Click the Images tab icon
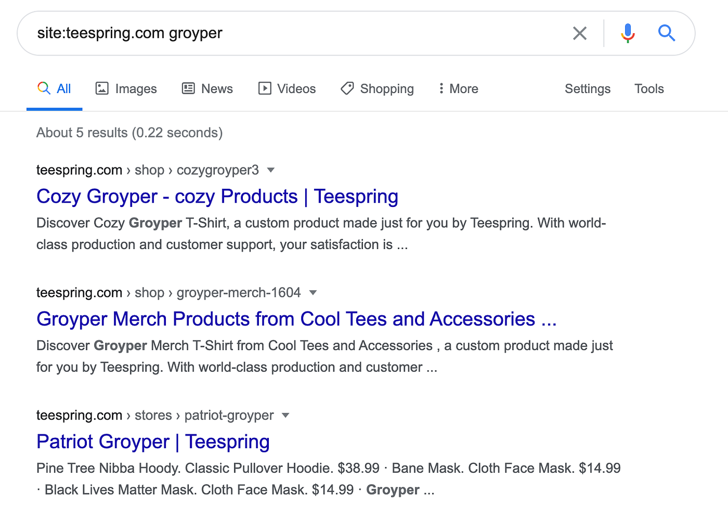The width and height of the screenshot is (728, 507). 102,88
